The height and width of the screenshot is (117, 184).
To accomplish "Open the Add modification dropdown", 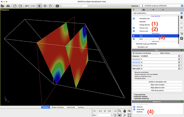I will [158, 13].
